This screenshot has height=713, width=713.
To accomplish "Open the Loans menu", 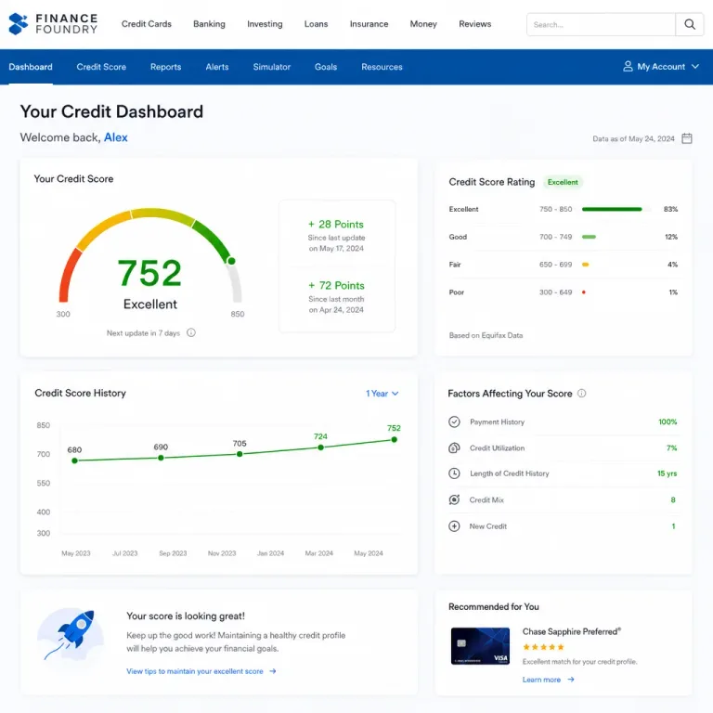I will point(316,23).
